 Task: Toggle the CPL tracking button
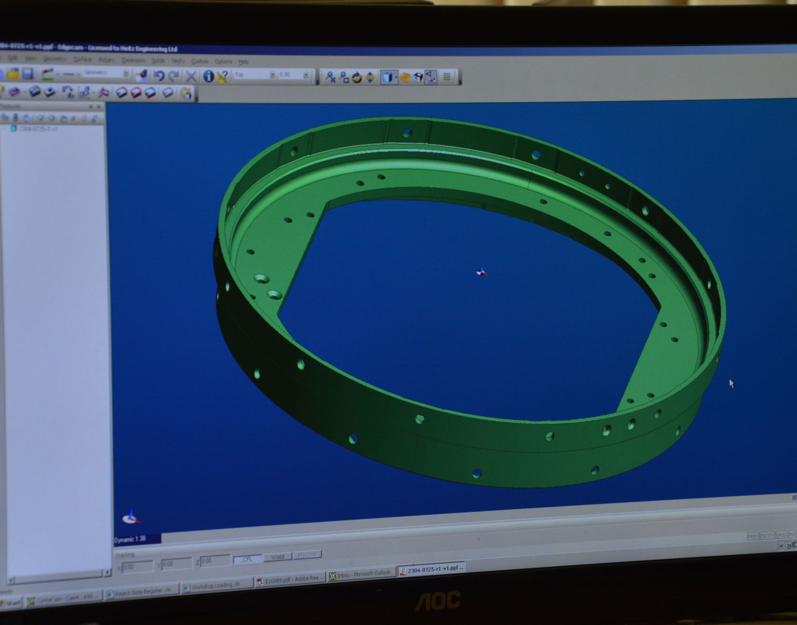pos(248,559)
